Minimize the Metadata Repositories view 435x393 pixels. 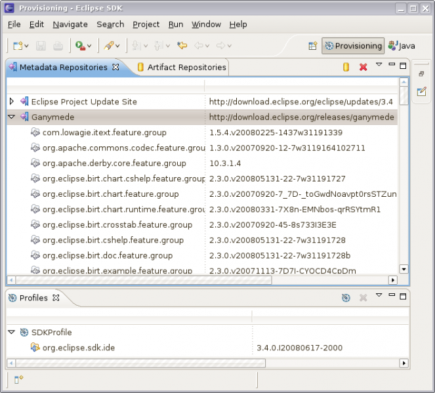(x=392, y=64)
